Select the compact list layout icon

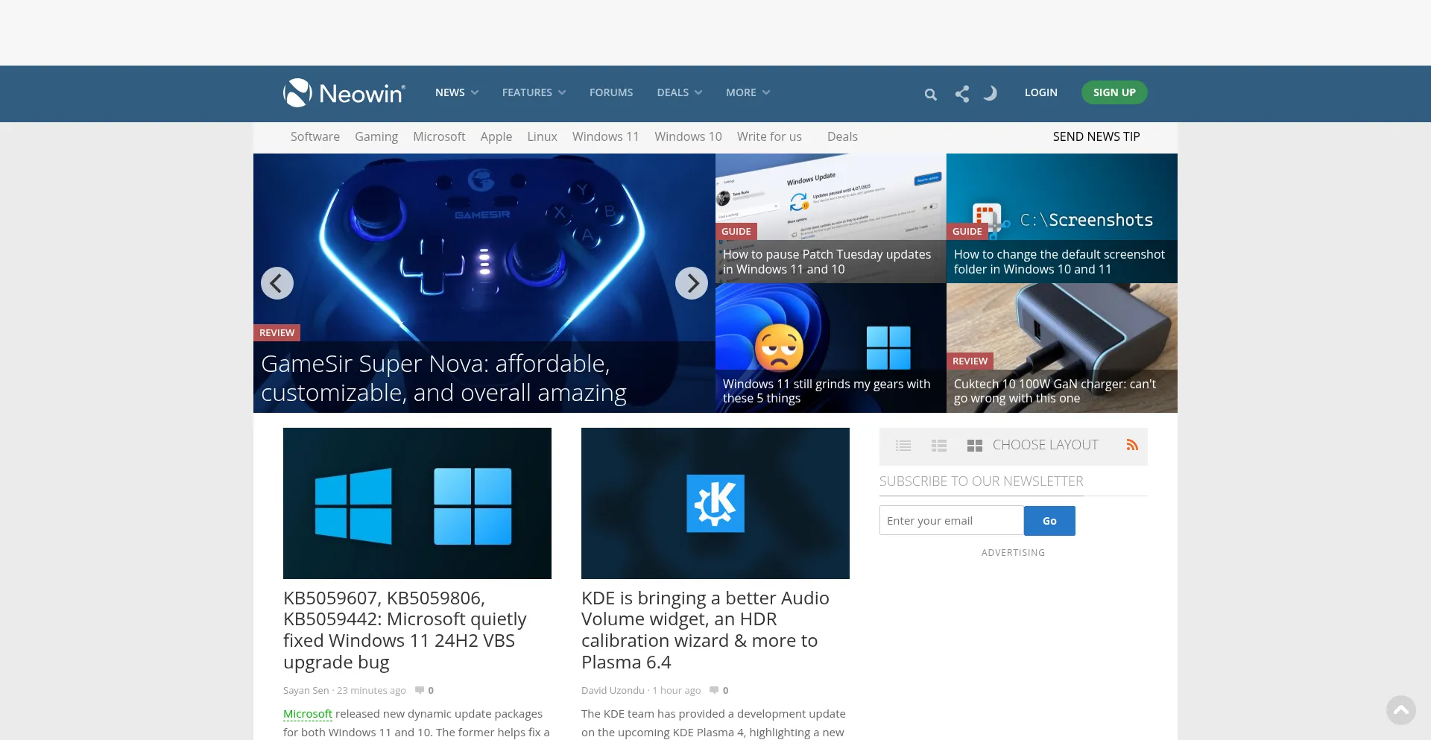(938, 445)
